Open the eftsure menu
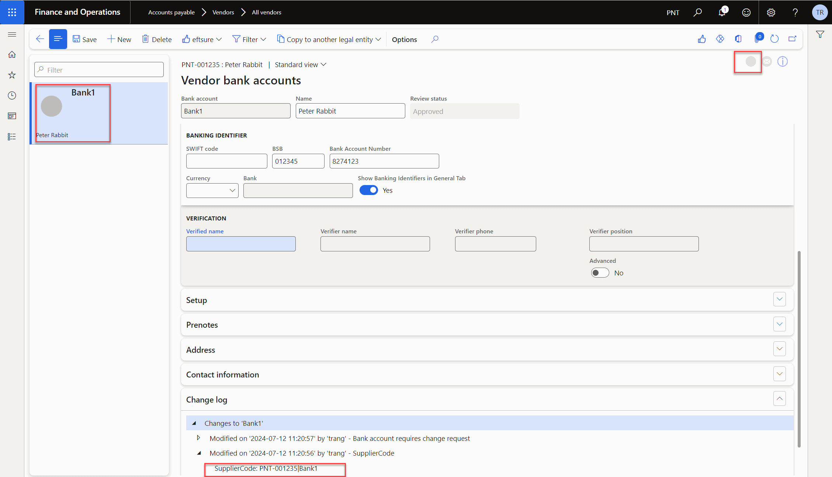 [x=202, y=39]
